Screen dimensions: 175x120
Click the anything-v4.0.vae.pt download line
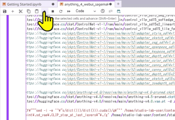[101, 102]
